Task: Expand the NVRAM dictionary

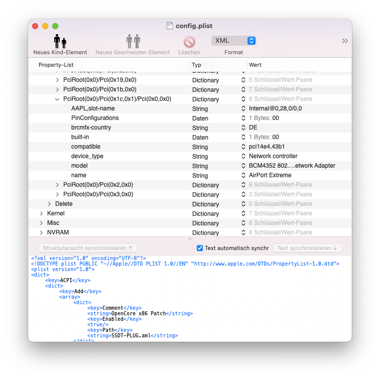Action: coord(41,232)
